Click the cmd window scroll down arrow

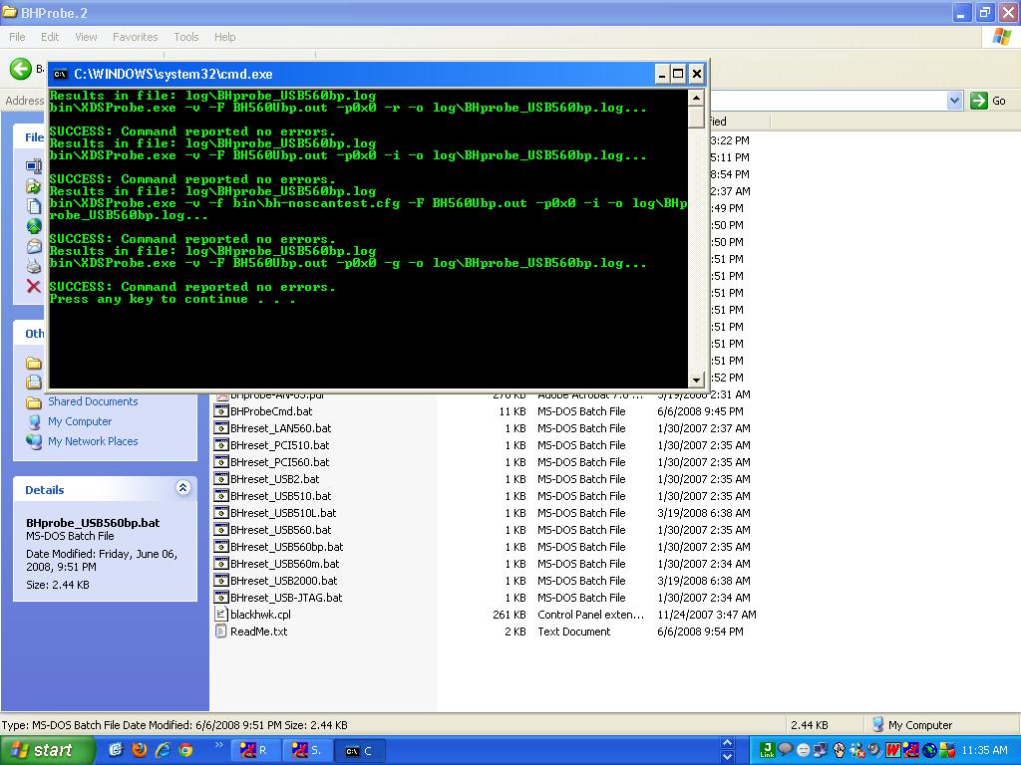tap(696, 380)
